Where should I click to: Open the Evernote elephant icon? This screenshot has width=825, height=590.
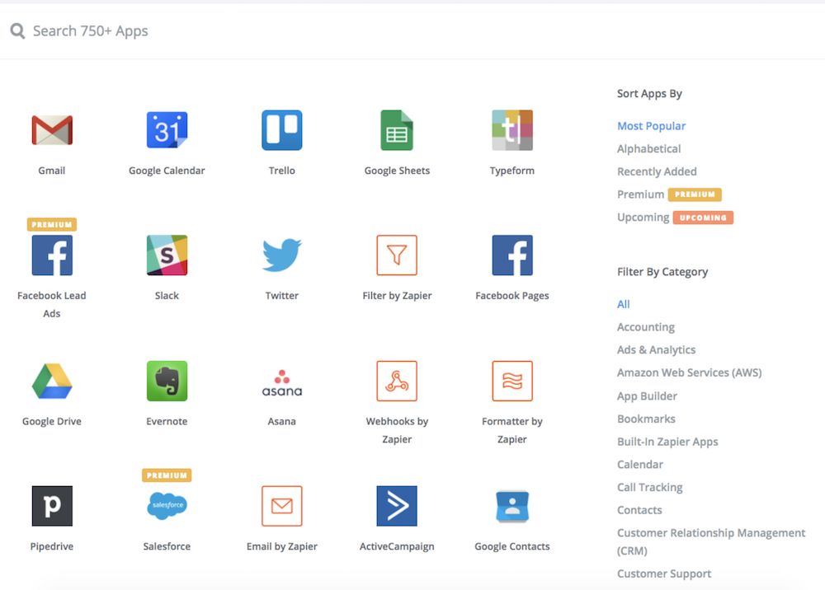click(167, 381)
